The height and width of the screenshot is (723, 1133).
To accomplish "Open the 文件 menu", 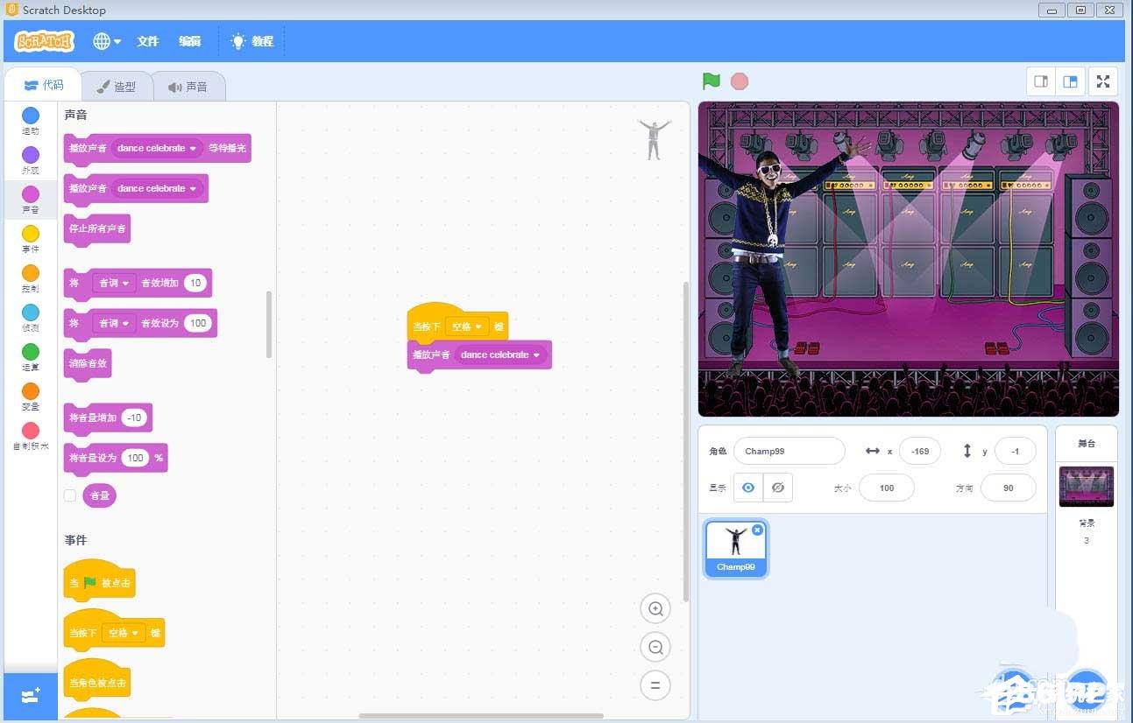I will coord(148,41).
